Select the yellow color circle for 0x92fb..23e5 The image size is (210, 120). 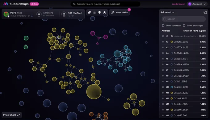tap(172, 42)
